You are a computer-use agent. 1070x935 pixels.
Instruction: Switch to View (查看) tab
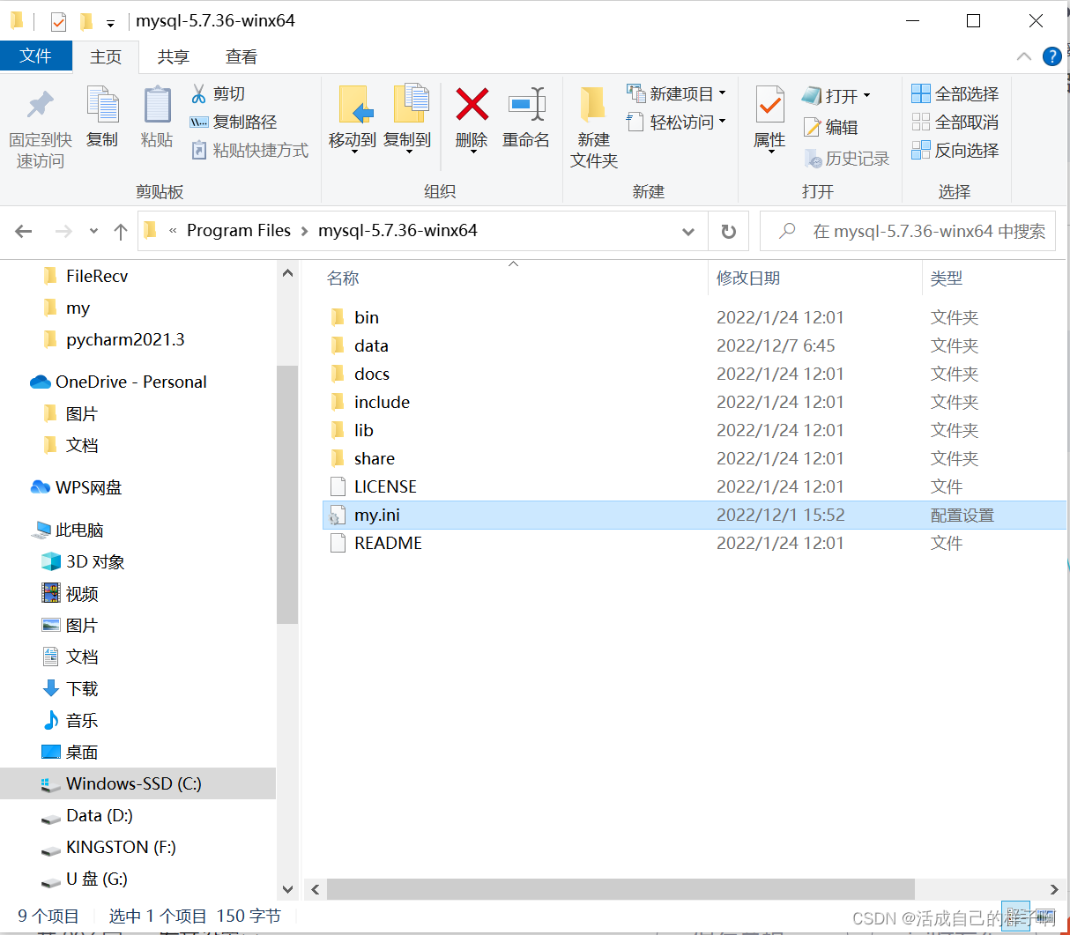point(241,56)
